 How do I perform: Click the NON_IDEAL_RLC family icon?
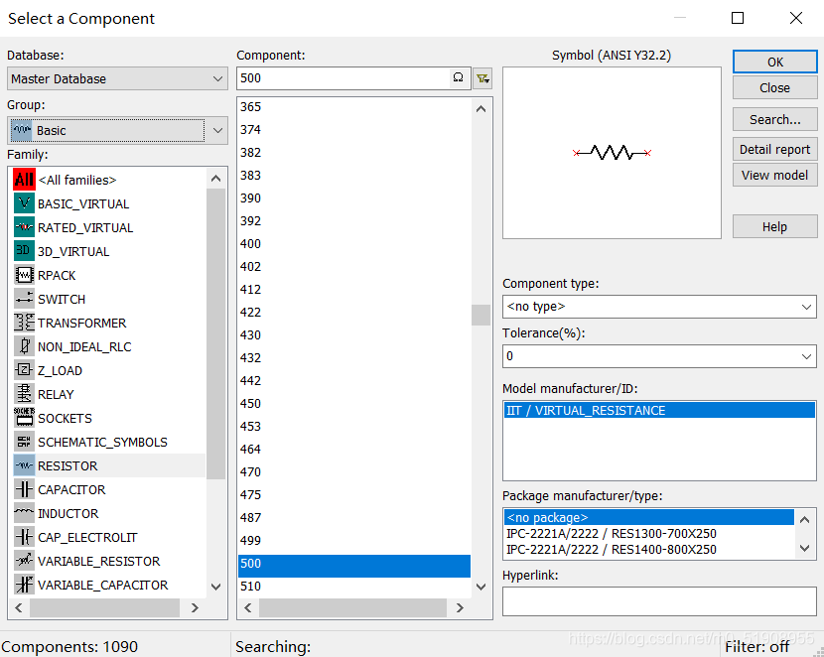[24, 346]
